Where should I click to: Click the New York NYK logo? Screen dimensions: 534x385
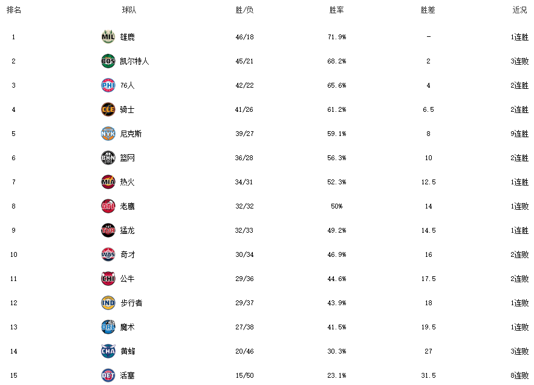108,134
